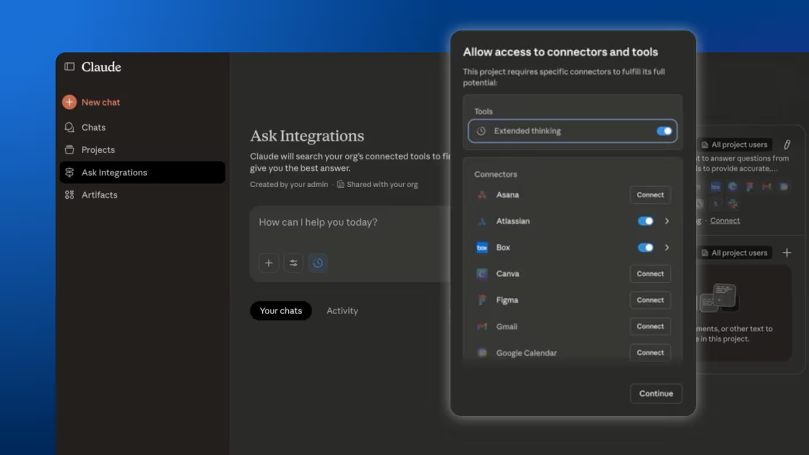Click the pencil edit icon beside All project users
This screenshot has width=809, height=455.
click(x=786, y=145)
